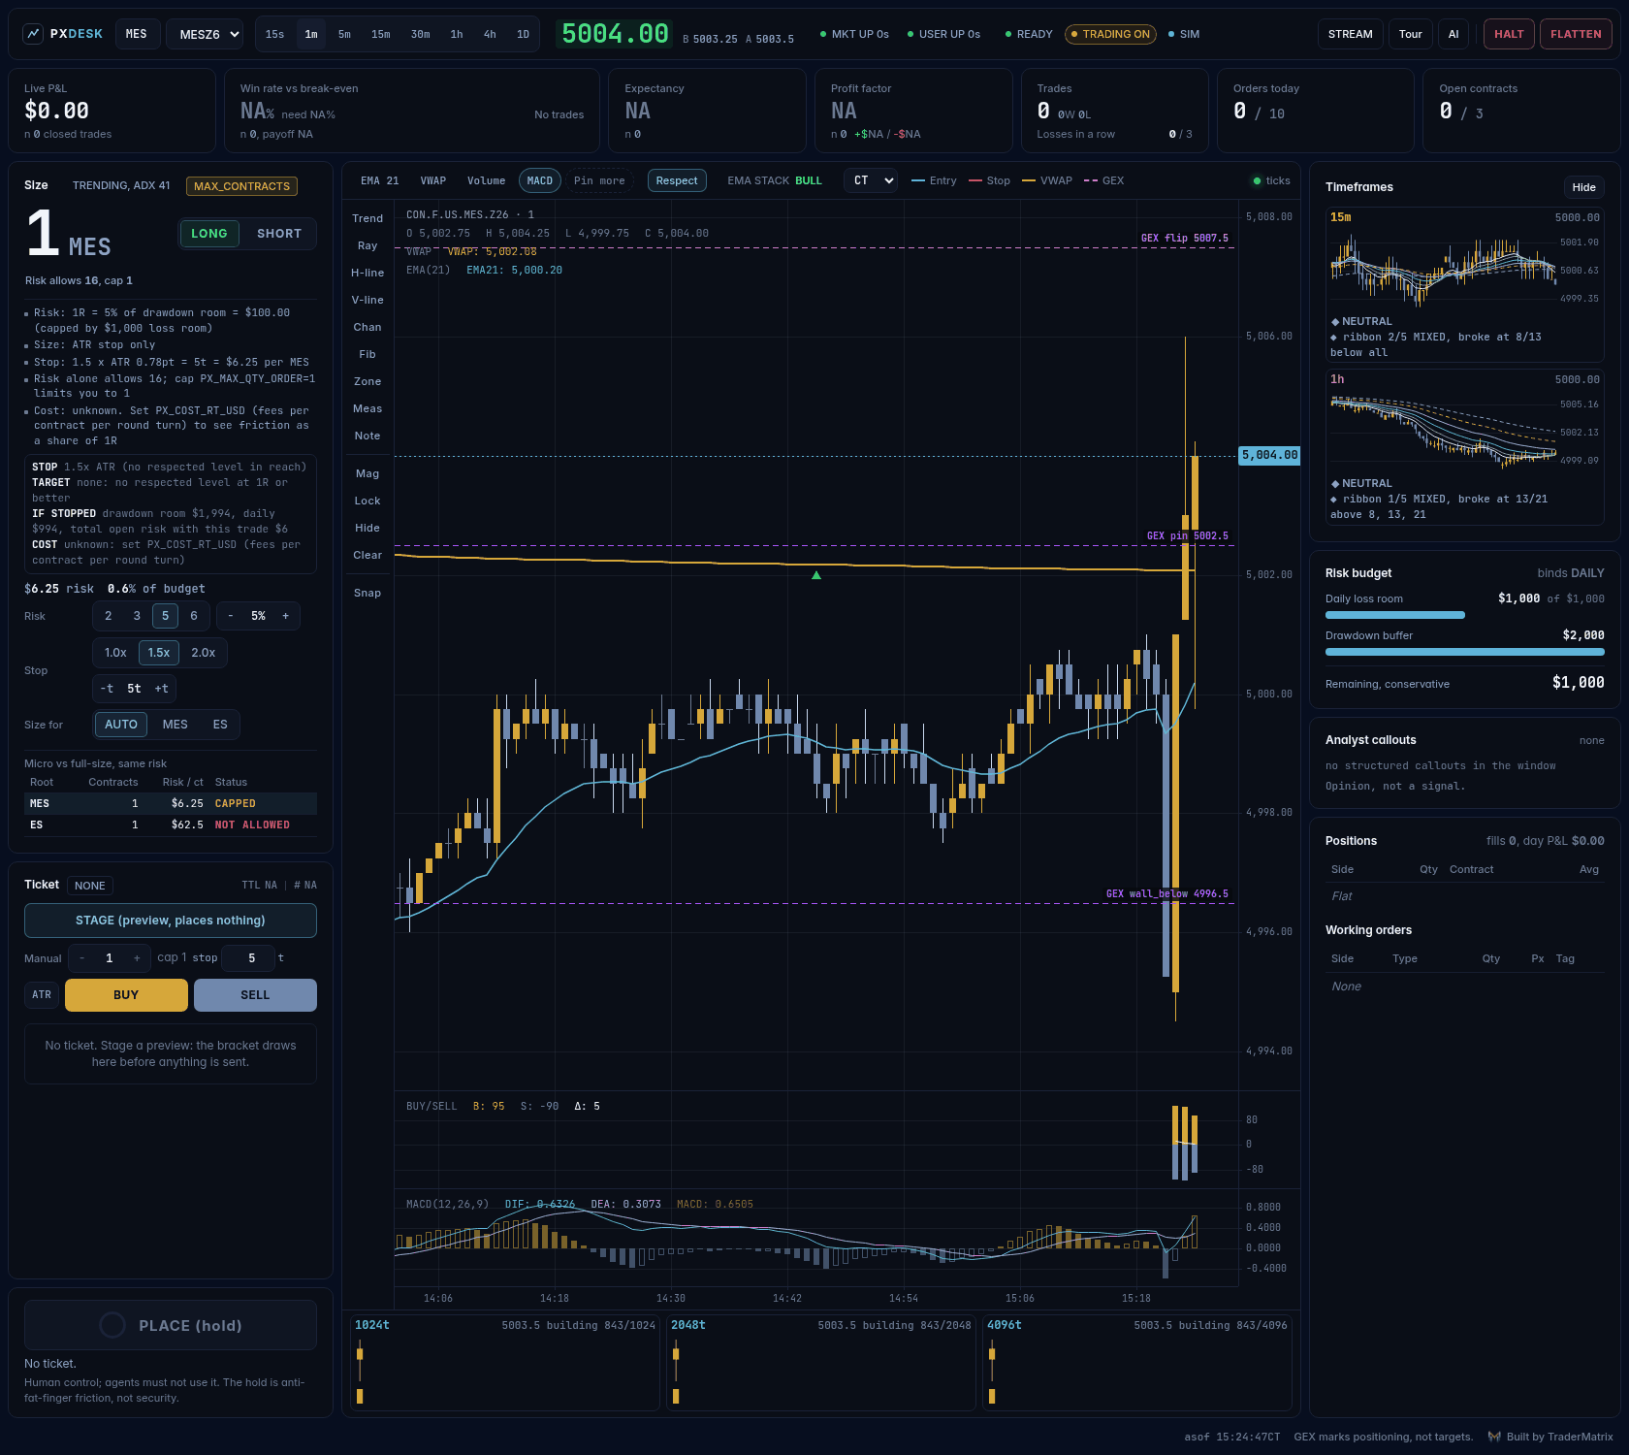
Task: Take a Snap of the chart
Action: pyautogui.click(x=367, y=593)
